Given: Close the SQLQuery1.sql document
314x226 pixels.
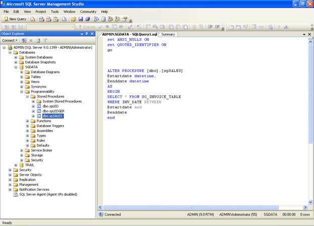Looking at the screenshot, I should coord(309,34).
